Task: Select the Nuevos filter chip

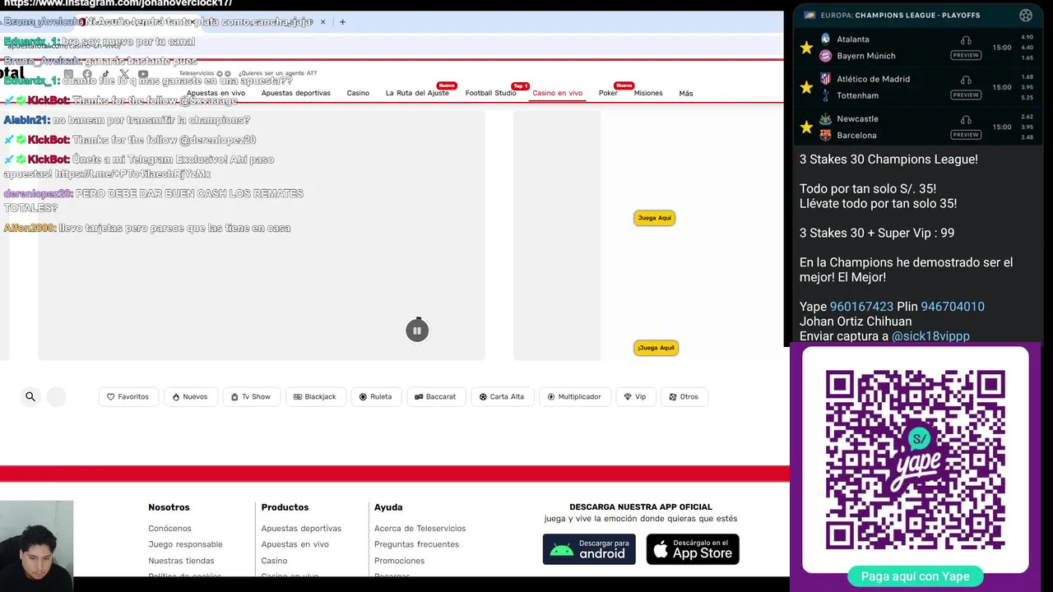Action: click(x=190, y=396)
